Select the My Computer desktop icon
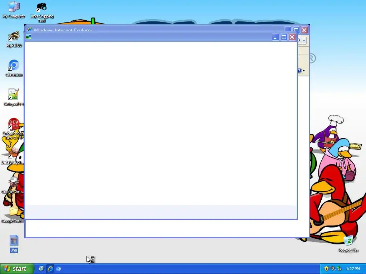 (x=14, y=10)
